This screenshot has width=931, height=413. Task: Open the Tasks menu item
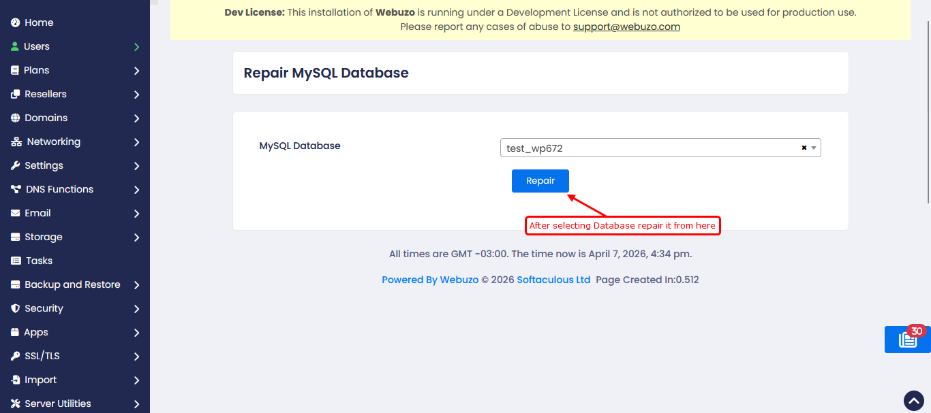39,261
